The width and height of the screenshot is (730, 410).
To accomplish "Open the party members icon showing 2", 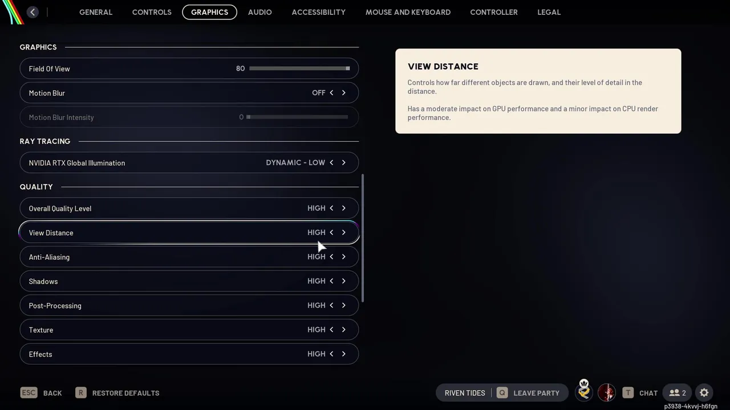I will pyautogui.click(x=677, y=393).
